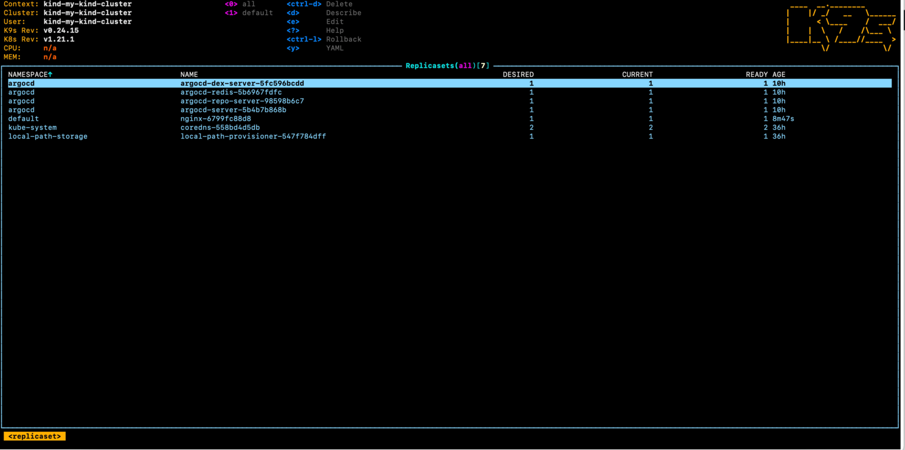Click the READY column header
905x450 pixels.
[757, 74]
